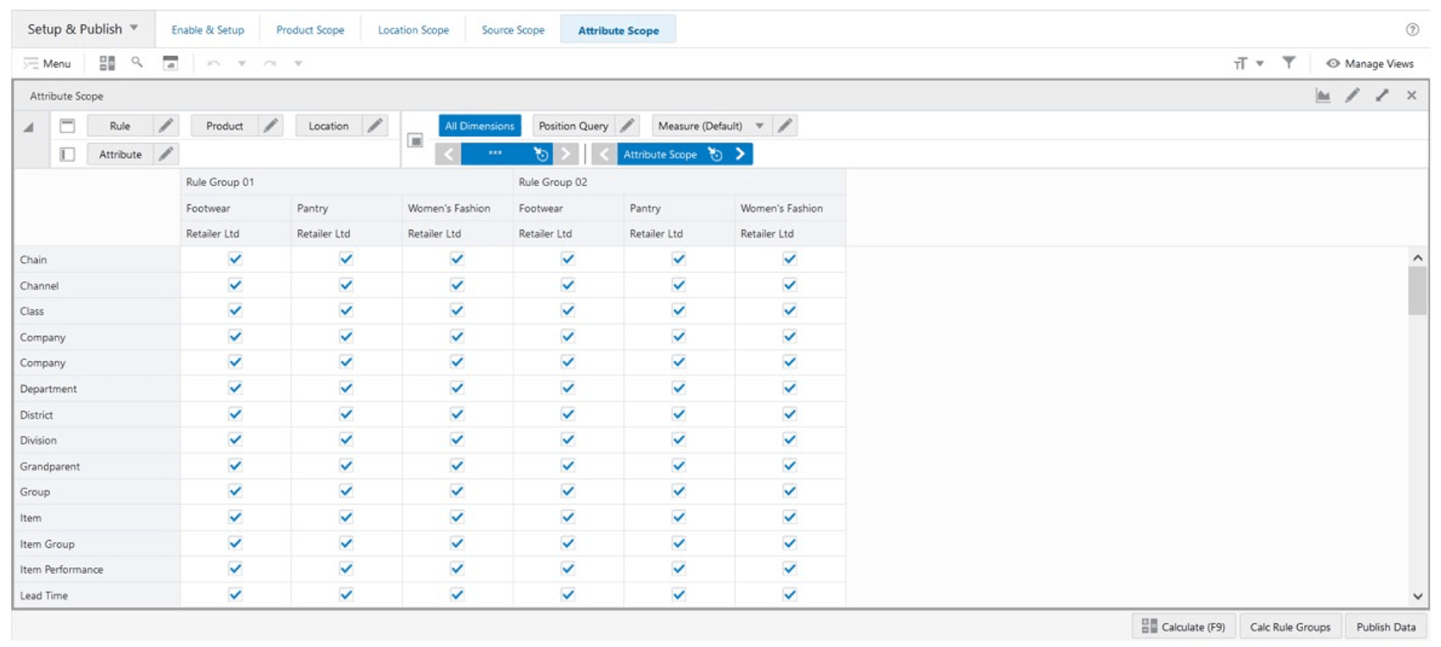The width and height of the screenshot is (1441, 647).
Task: Click the expand/maximize panel arrow icon
Action: tap(1382, 96)
